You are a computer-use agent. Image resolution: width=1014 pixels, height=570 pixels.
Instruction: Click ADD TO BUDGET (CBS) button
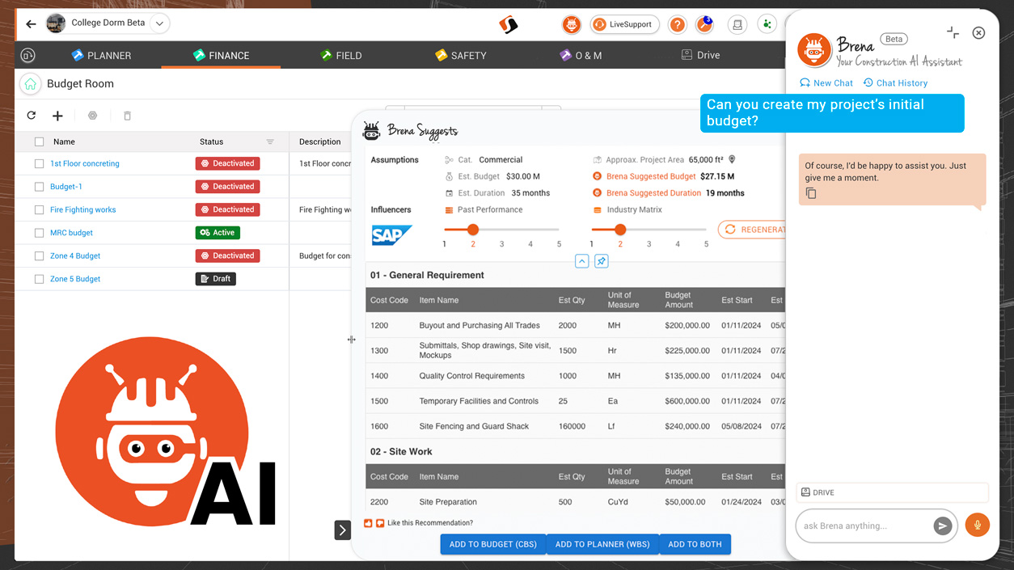point(492,544)
